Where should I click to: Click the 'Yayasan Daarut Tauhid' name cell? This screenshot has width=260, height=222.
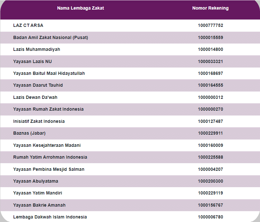click(x=38, y=85)
